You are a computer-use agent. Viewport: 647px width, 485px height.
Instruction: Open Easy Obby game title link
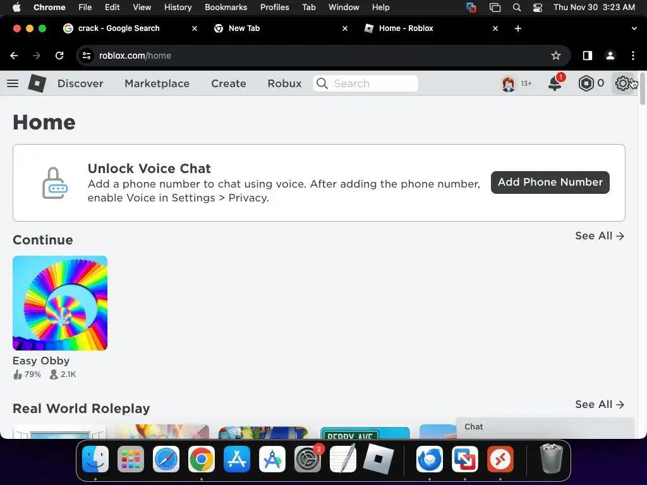41,361
